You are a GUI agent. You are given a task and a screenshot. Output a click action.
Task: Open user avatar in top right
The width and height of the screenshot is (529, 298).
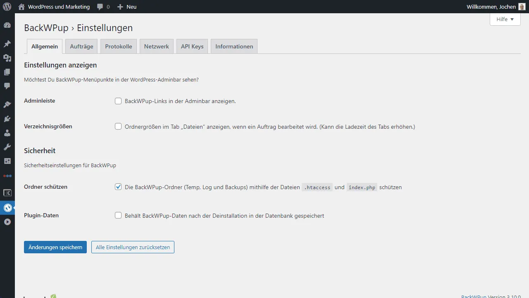[522, 7]
